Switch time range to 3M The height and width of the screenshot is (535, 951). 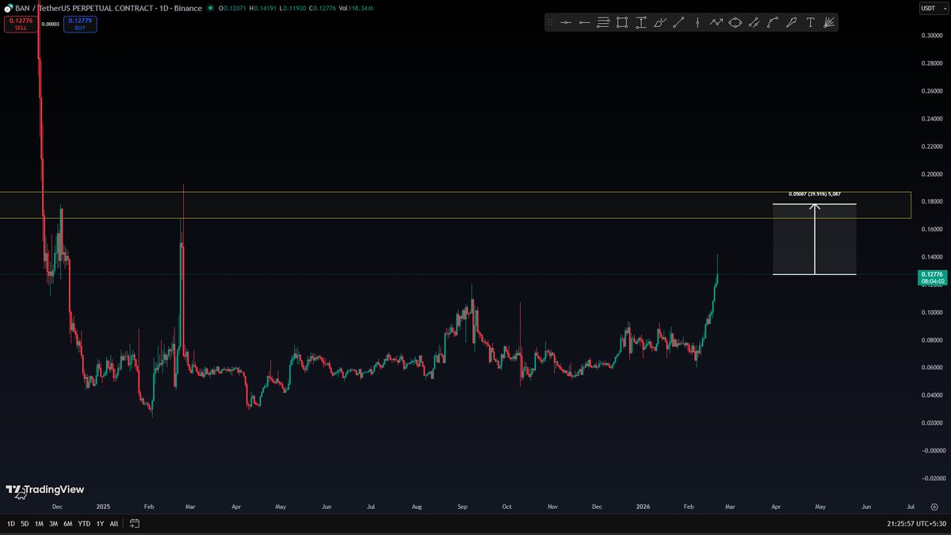[x=53, y=524]
